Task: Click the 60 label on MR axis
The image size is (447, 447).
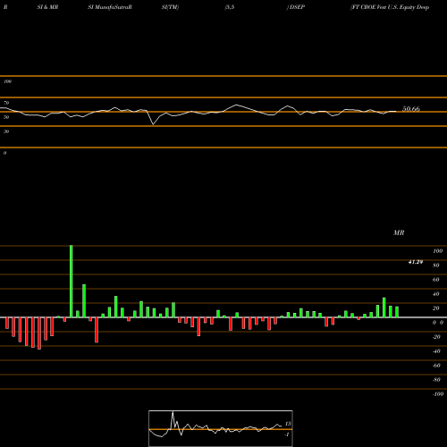Action: (x=436, y=280)
